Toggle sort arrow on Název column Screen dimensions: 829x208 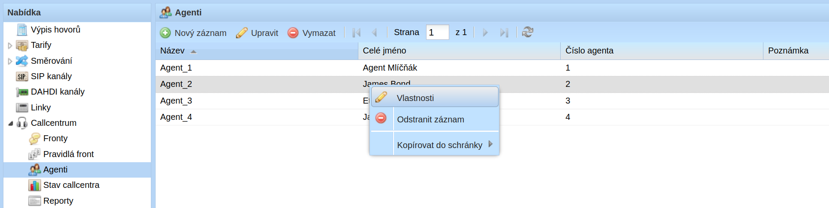193,51
